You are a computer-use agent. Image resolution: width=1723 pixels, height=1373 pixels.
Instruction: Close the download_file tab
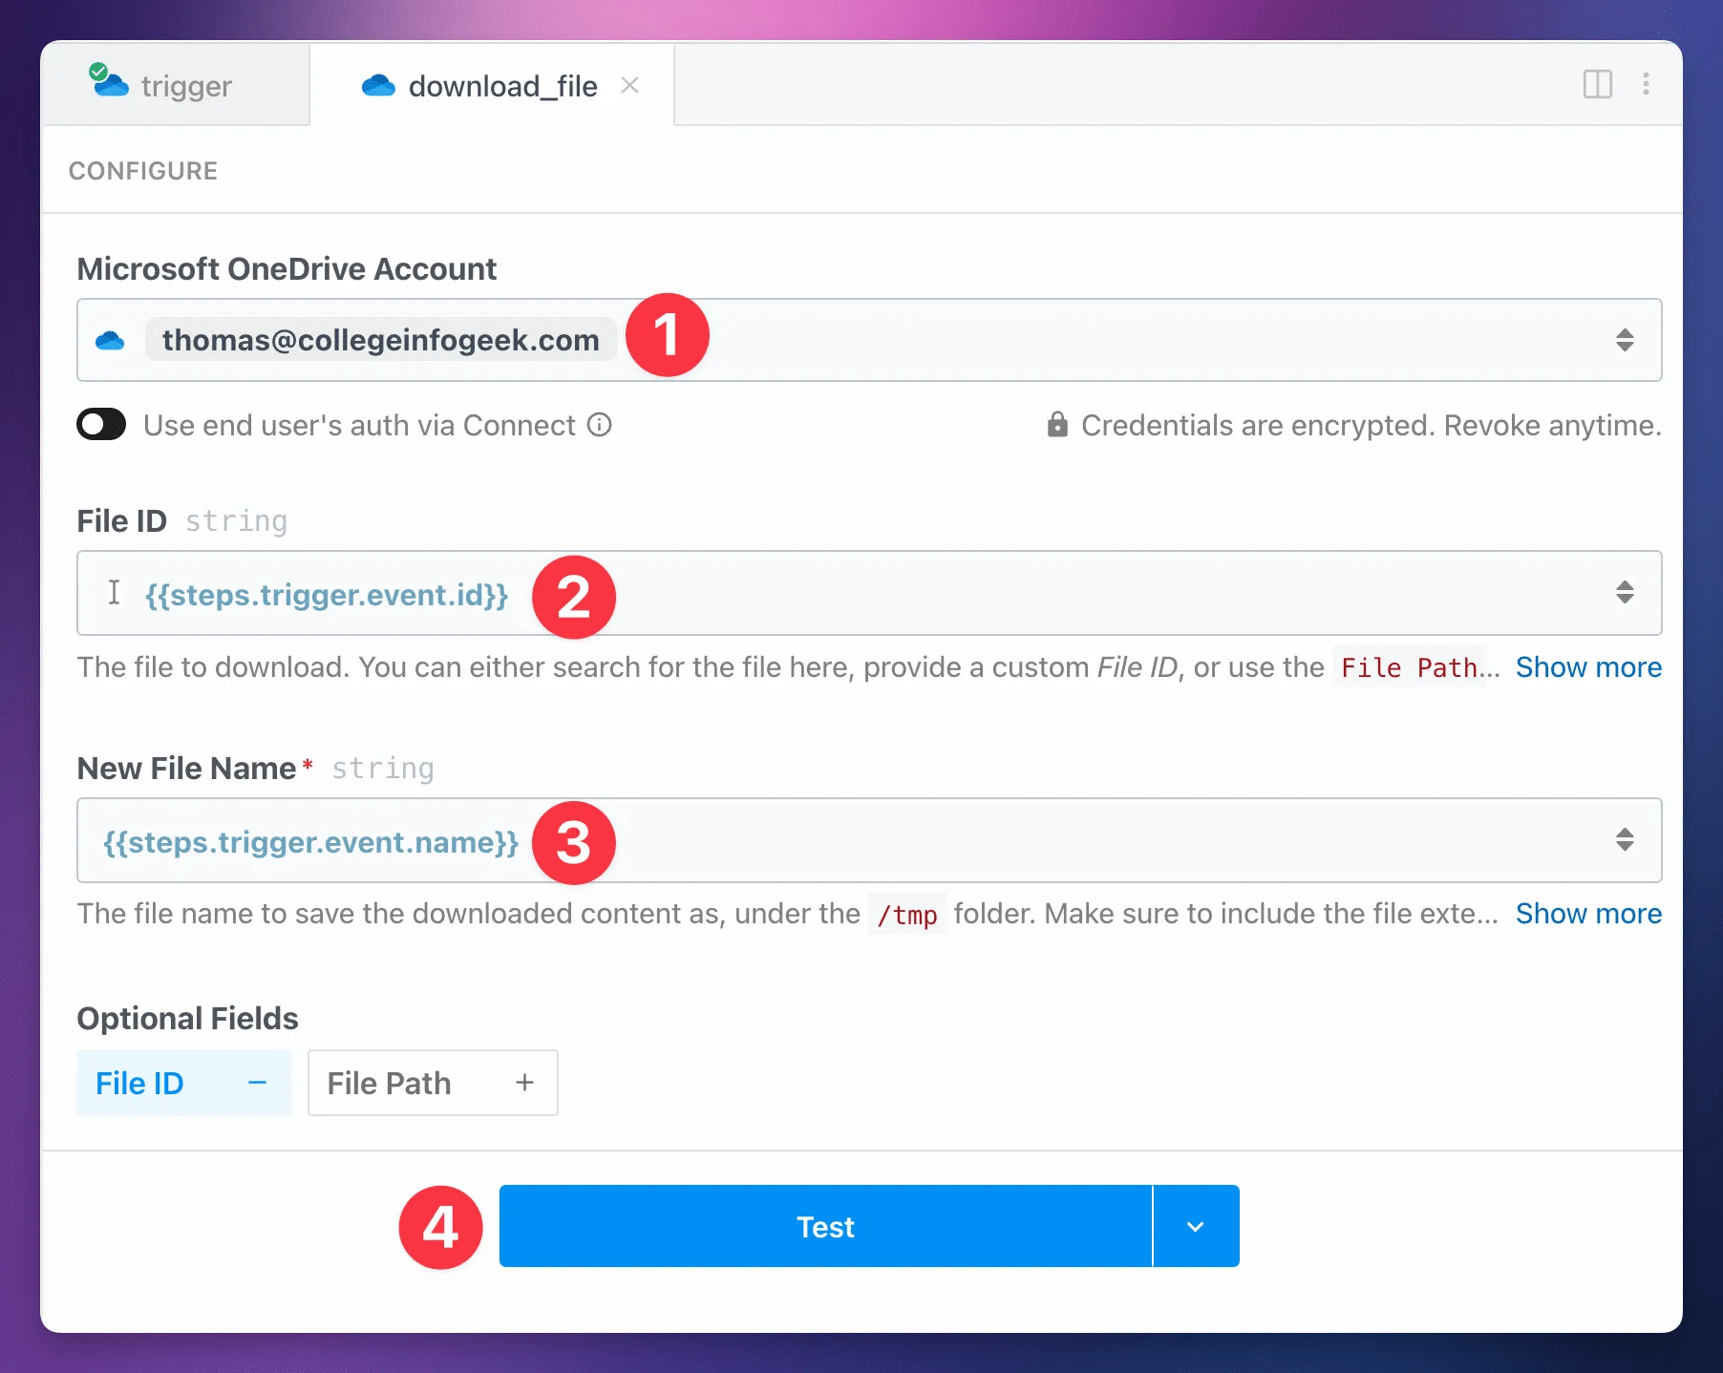pos(629,85)
